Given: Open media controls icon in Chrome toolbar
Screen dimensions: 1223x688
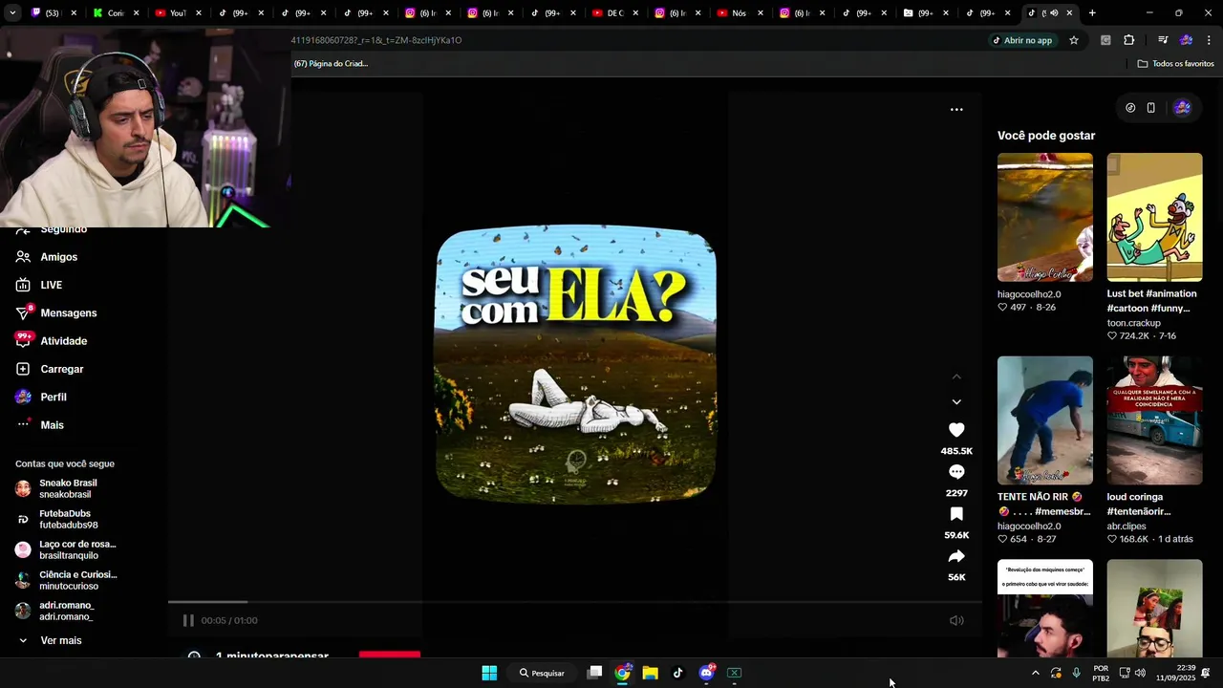Looking at the screenshot, I should [x=1163, y=40].
